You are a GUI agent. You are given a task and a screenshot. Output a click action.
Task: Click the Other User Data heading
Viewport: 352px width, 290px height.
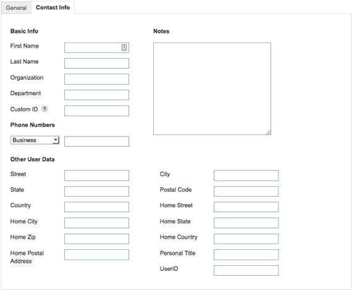tap(33, 160)
